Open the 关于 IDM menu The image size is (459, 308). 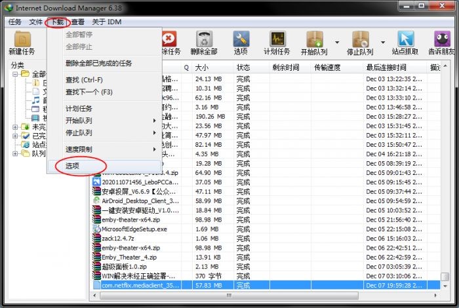[106, 22]
